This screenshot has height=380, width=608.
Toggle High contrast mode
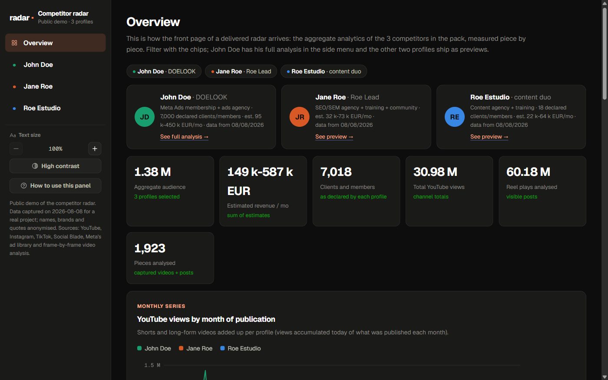(55, 166)
